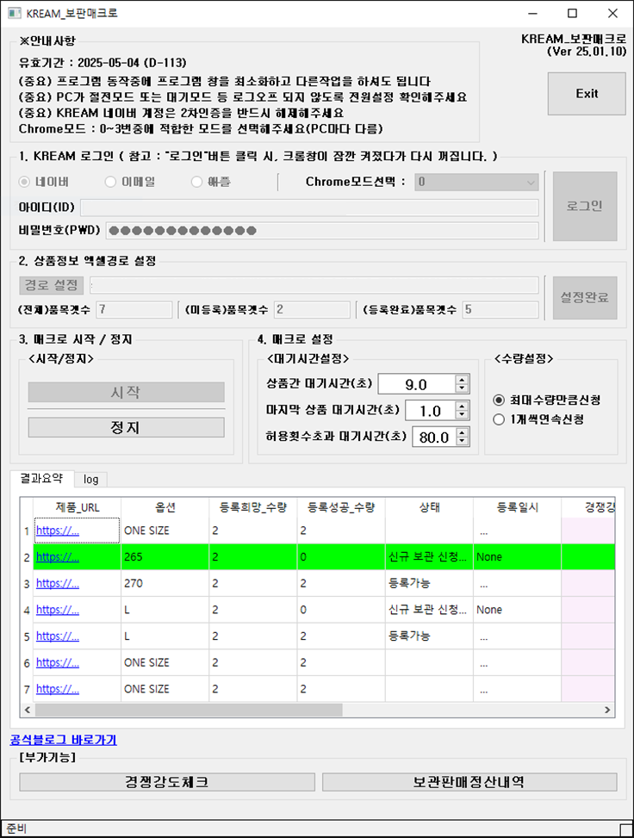
Task: Click the 상태 column header
Action: point(429,508)
